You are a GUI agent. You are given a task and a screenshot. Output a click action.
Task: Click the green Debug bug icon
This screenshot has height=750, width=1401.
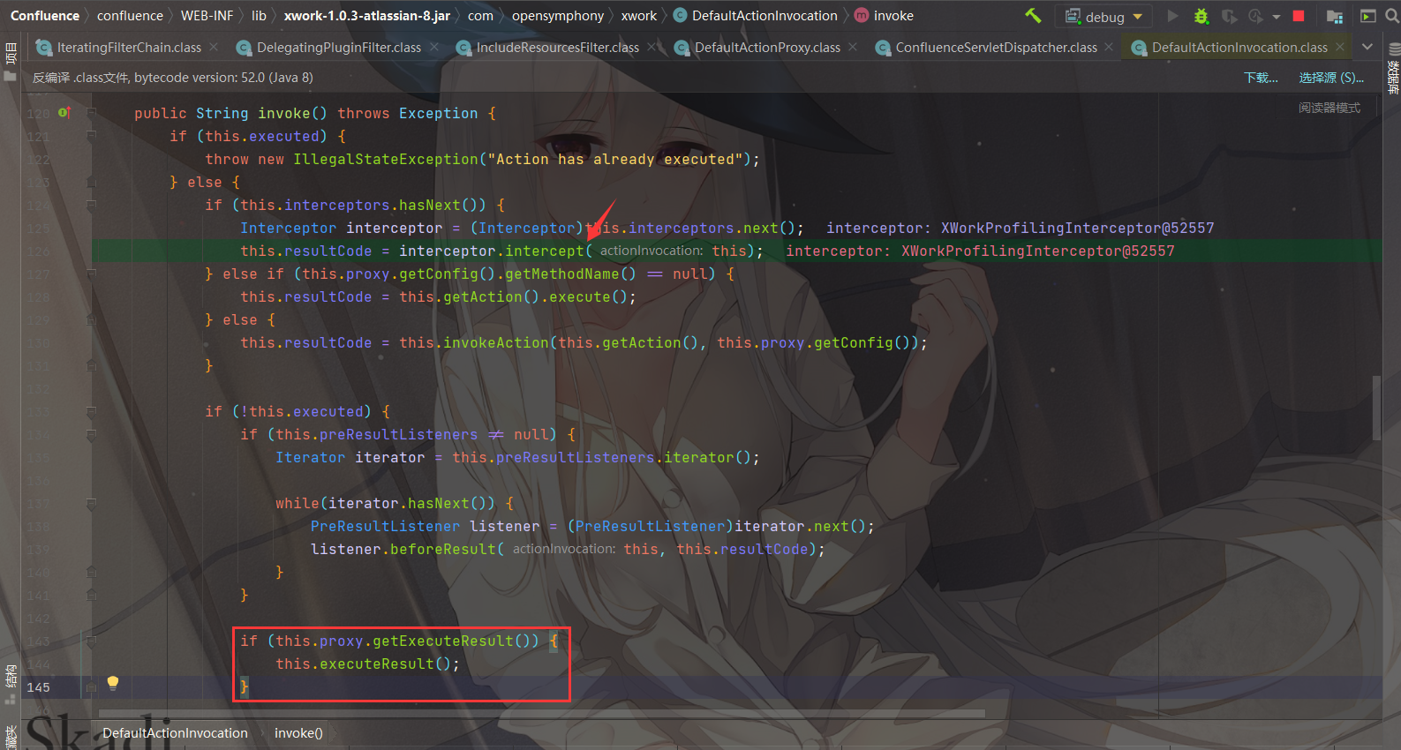[1201, 16]
